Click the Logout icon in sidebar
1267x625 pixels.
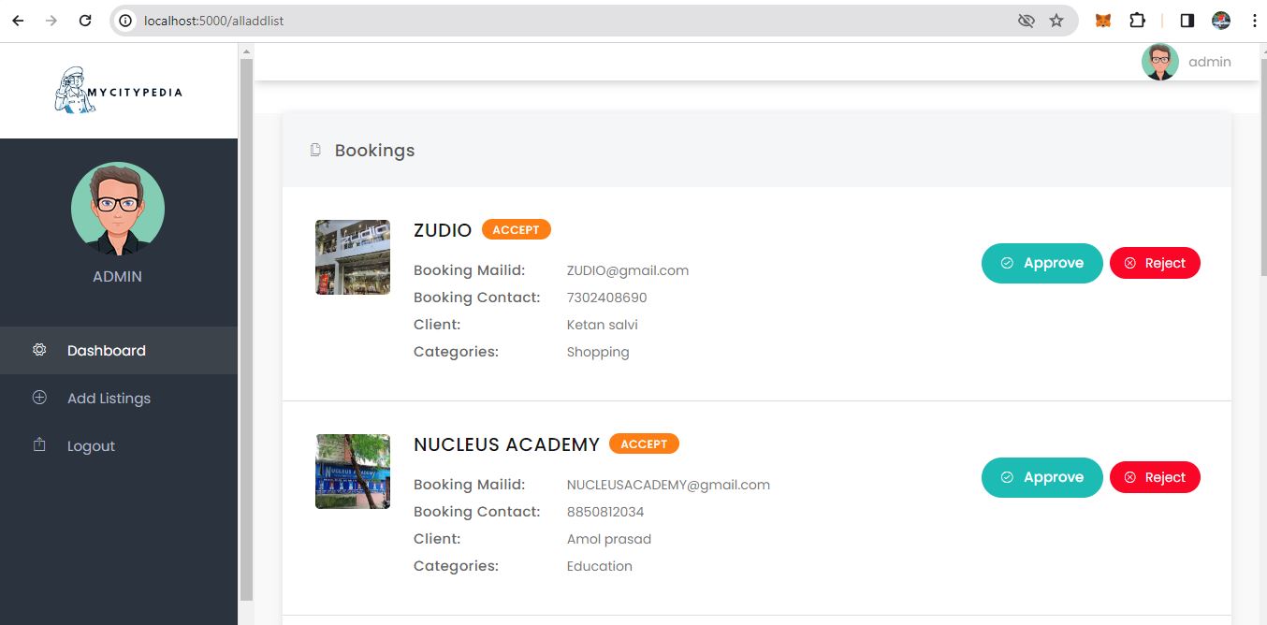[39, 445]
